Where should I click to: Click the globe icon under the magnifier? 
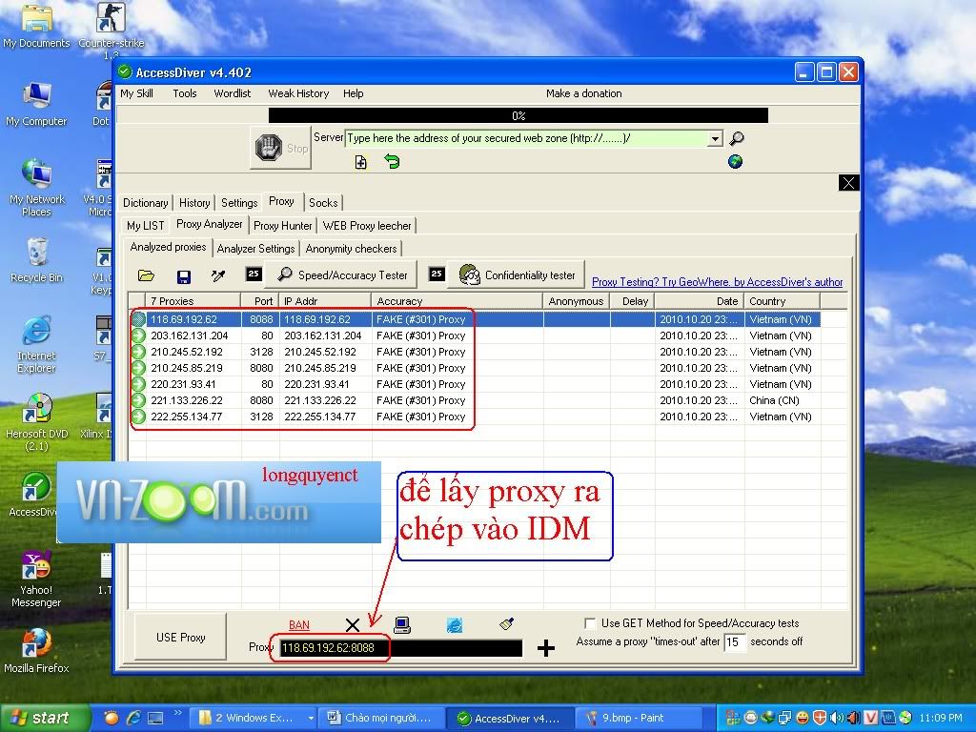[735, 162]
